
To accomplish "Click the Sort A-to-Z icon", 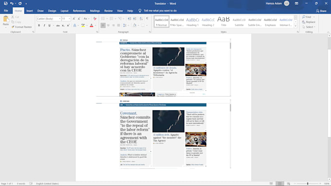I will tap(141, 19).
